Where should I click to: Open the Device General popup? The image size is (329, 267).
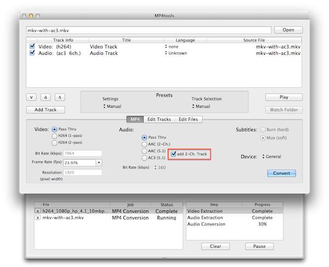[271, 157]
